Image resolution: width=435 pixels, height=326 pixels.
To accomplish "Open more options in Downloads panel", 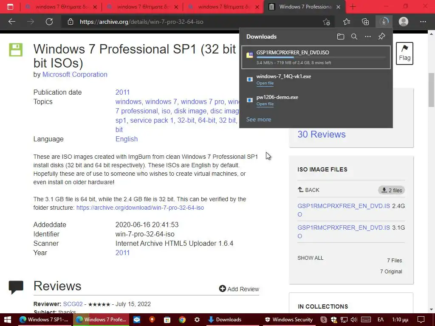I will pyautogui.click(x=367, y=37).
